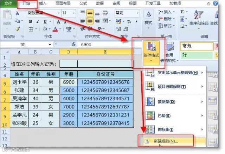Image resolution: width=225 pixels, height=154 pixels.
Task: Toggle the Middle Align button
Action: [90, 13]
